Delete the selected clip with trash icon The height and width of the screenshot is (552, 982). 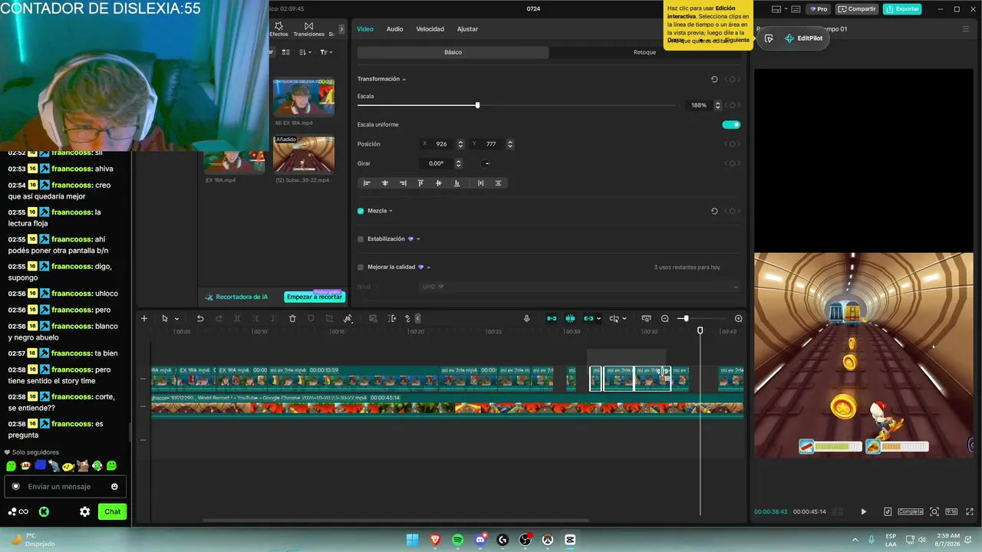coord(292,318)
